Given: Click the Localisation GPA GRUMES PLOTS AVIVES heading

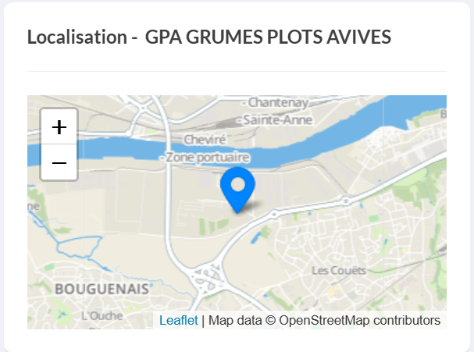Looking at the screenshot, I should tap(209, 37).
